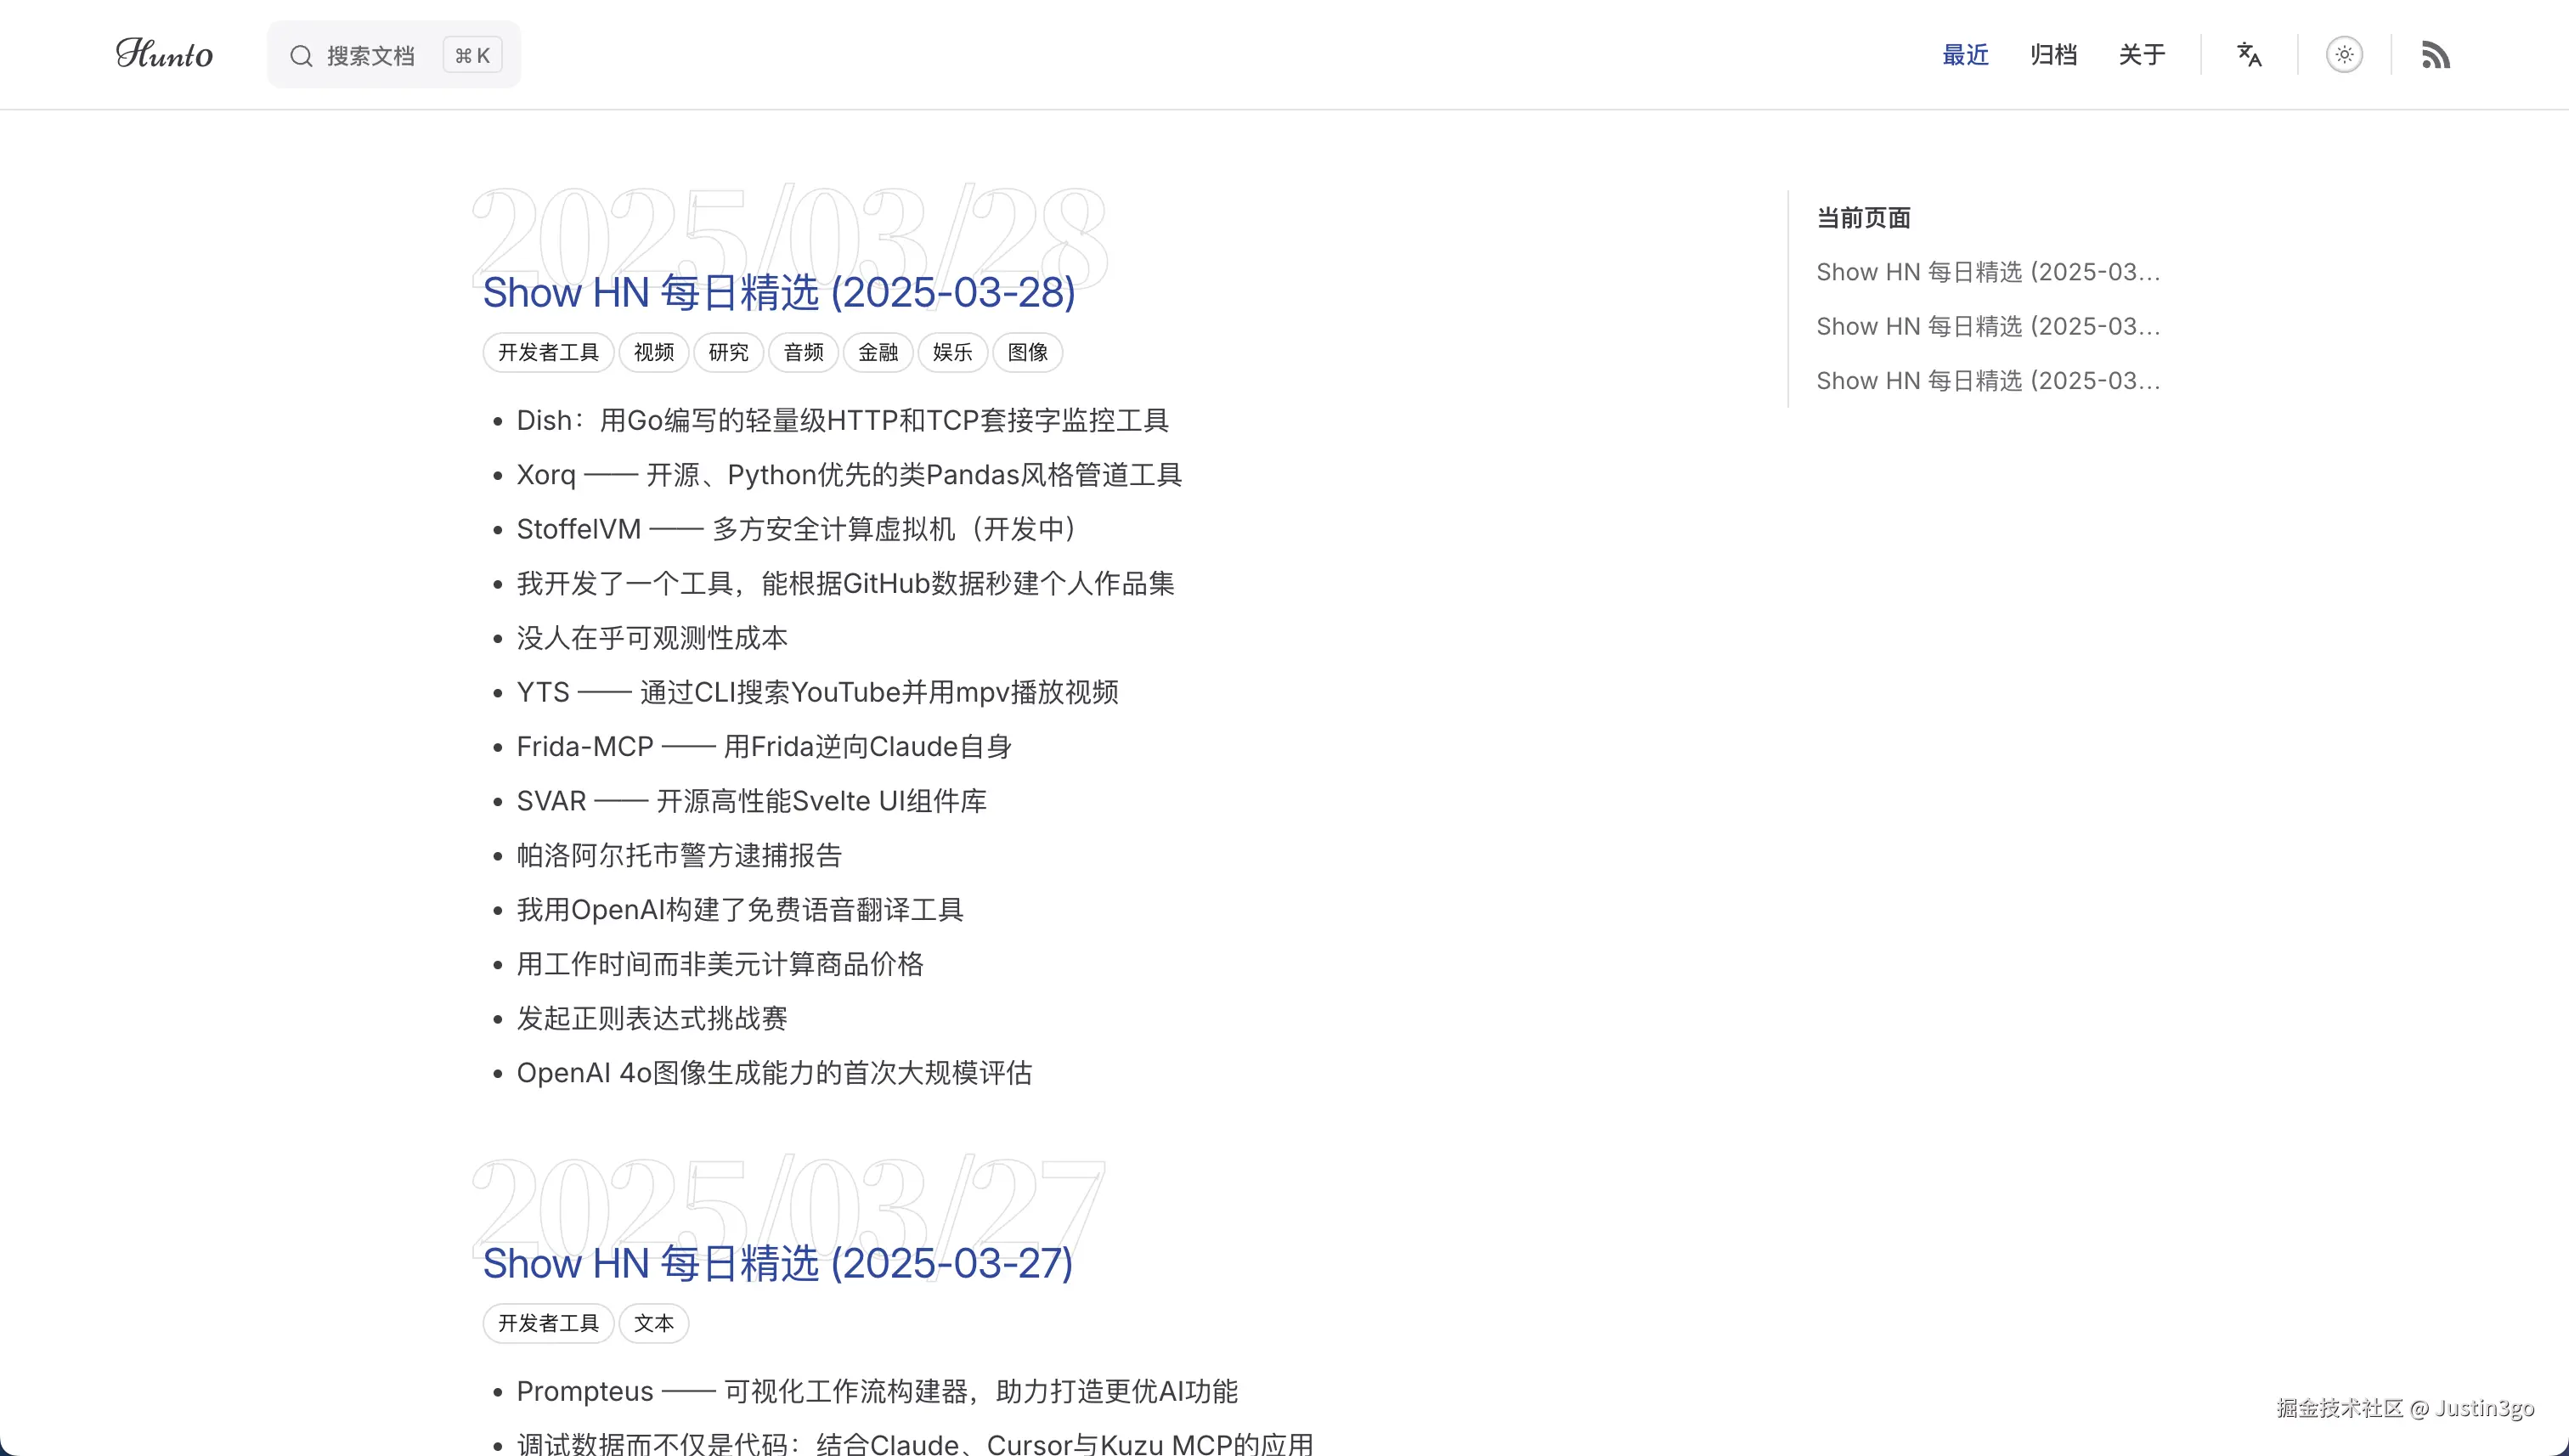
Task: Click the 图像 tag chip
Action: [1027, 352]
